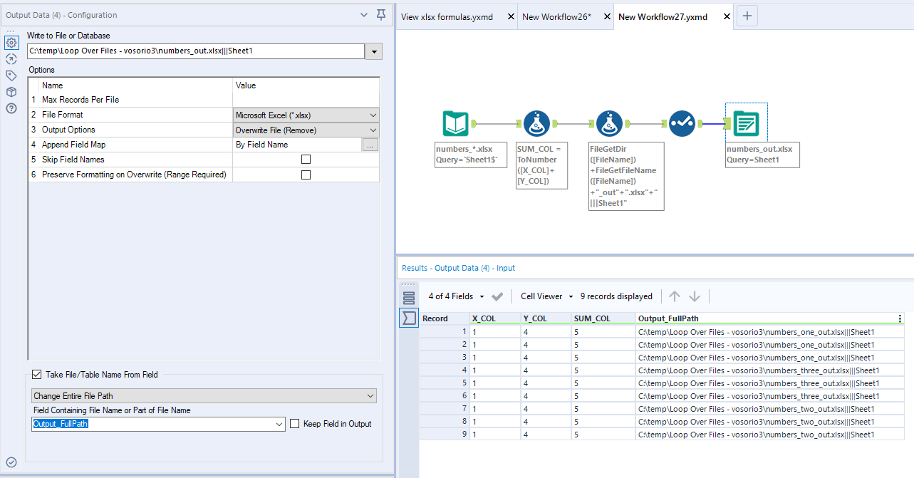This screenshot has height=478, width=914.
Task: Click the help question mark icon
Action: click(x=11, y=108)
